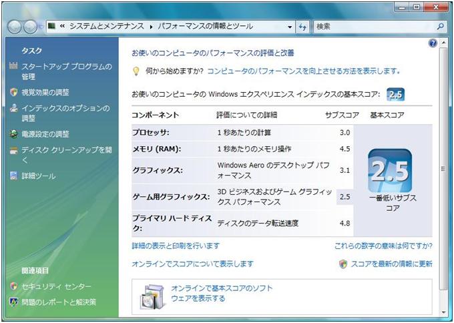This screenshot has height=323, width=454.
Task: Click the scrollbar up arrow
Action: [x=443, y=43]
